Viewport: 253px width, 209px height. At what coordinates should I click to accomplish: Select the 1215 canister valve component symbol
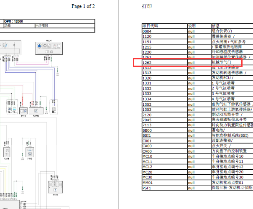(x=6, y=152)
